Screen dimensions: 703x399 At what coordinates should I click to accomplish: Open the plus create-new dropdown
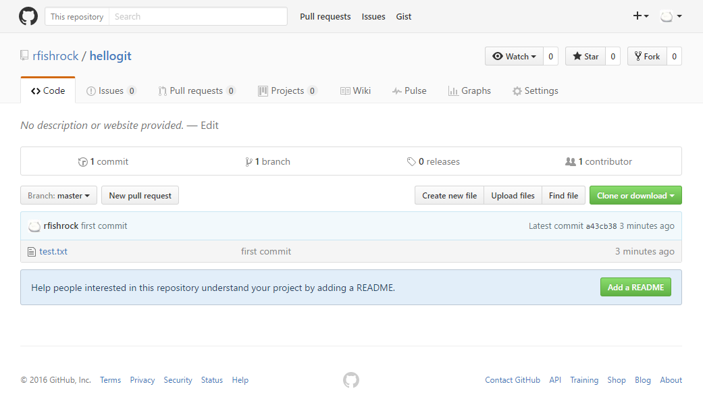pos(640,16)
